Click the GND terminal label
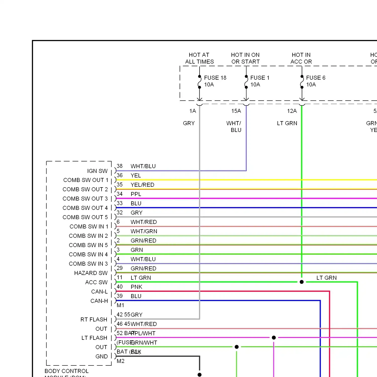Viewport: 377px width, 377px height. click(x=102, y=357)
